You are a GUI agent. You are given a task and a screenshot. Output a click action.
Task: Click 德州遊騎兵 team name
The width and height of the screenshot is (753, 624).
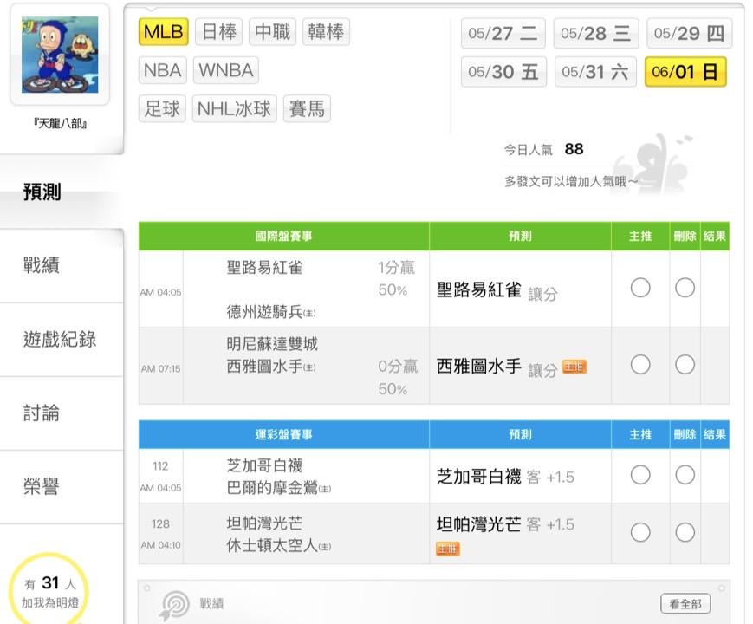(x=264, y=312)
